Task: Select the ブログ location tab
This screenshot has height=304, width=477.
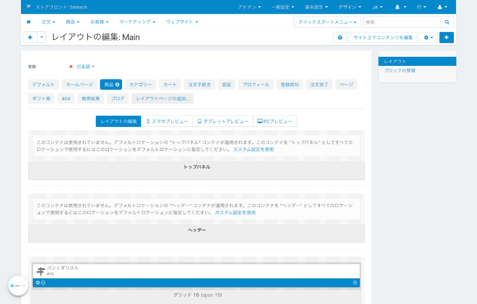Action: 118,99
